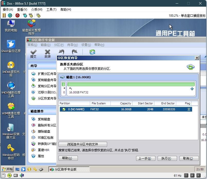
Task: Toggle checkbox for partition 0 (NO NAME)
Action: pyautogui.click(x=64, y=109)
